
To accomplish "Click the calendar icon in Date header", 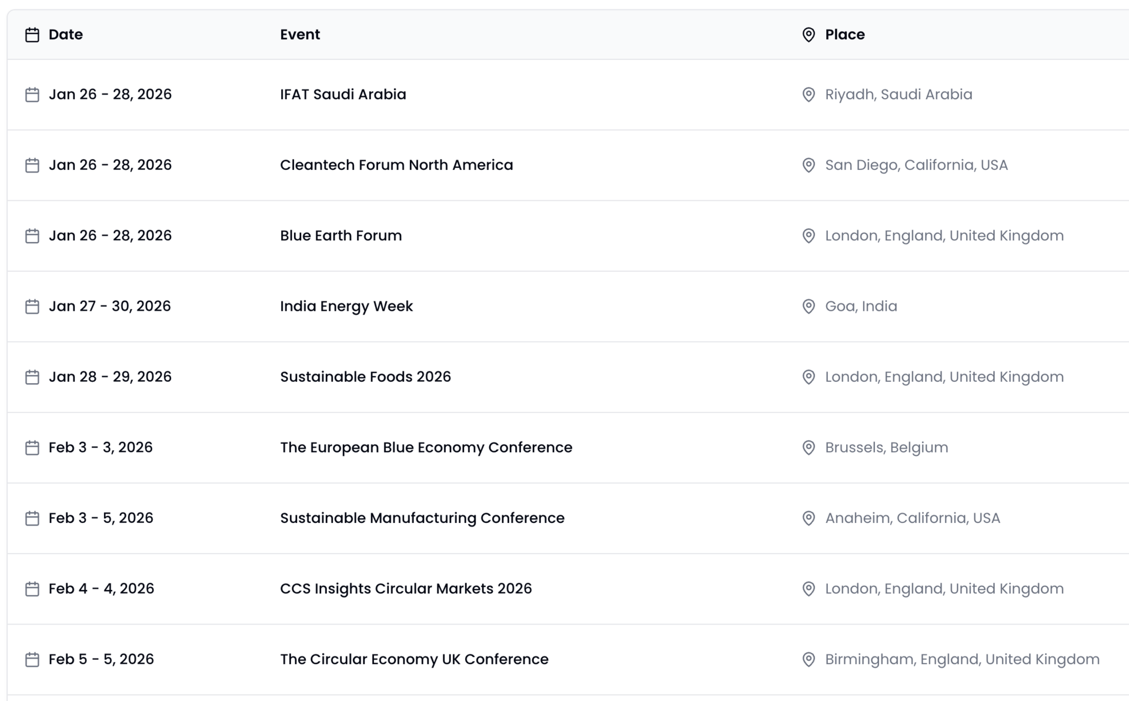I will [32, 35].
